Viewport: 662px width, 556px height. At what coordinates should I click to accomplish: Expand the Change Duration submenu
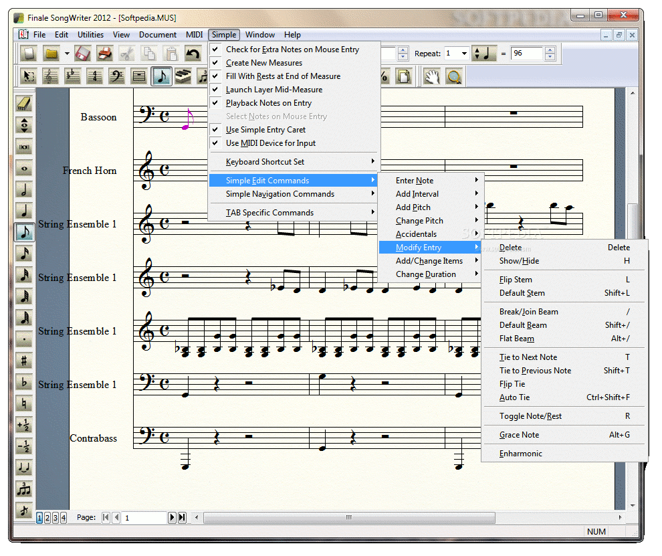[x=431, y=274]
